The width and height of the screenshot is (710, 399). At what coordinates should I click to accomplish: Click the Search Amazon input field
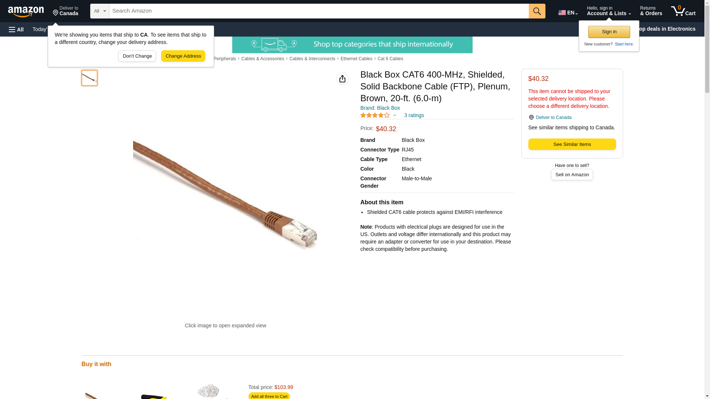tap(319, 11)
